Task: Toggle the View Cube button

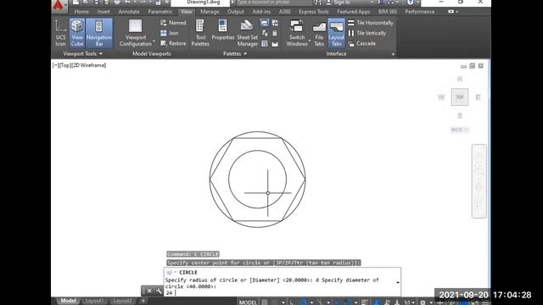Action: point(77,33)
